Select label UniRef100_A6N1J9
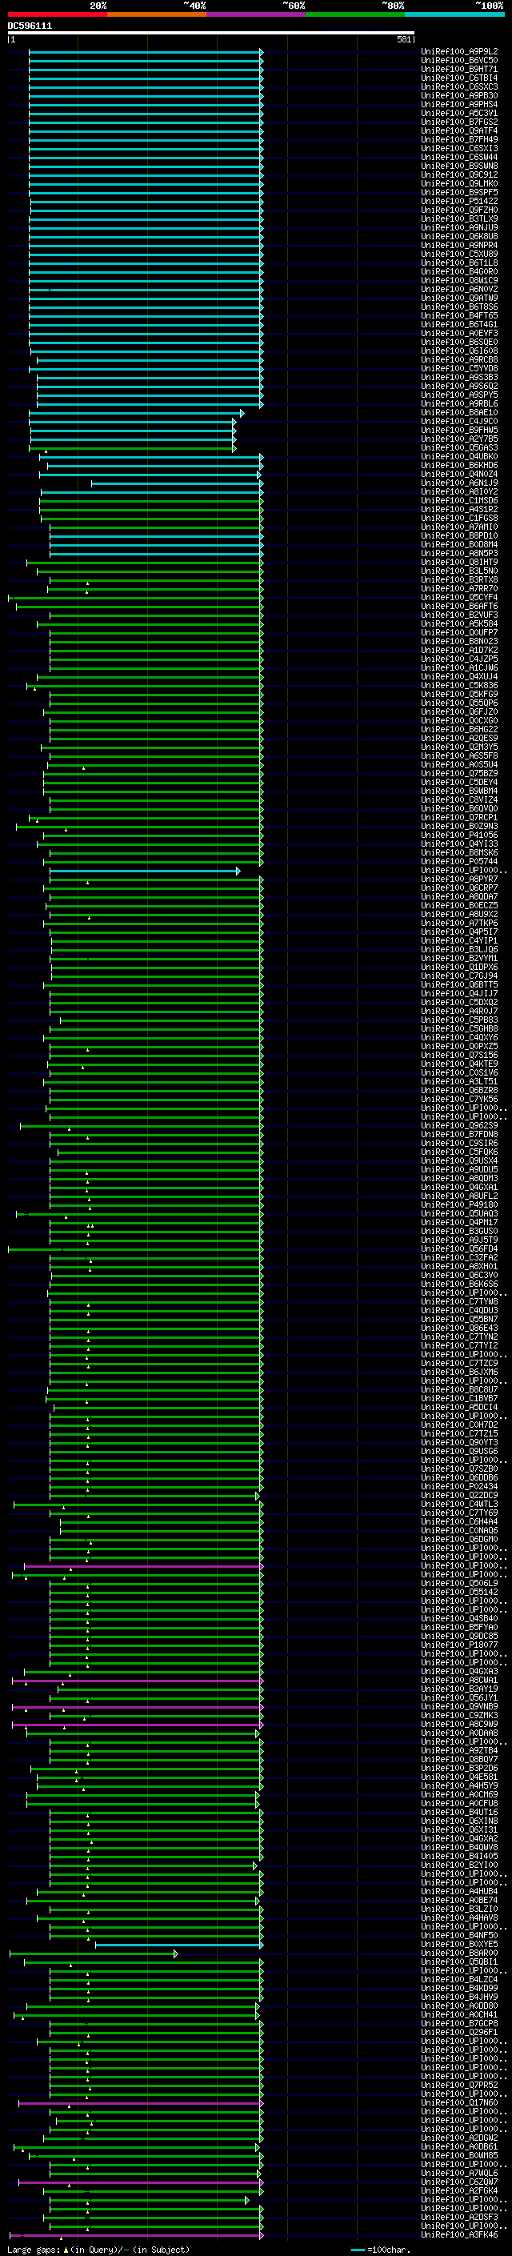The height and width of the screenshot is (2256, 512). (x=459, y=483)
